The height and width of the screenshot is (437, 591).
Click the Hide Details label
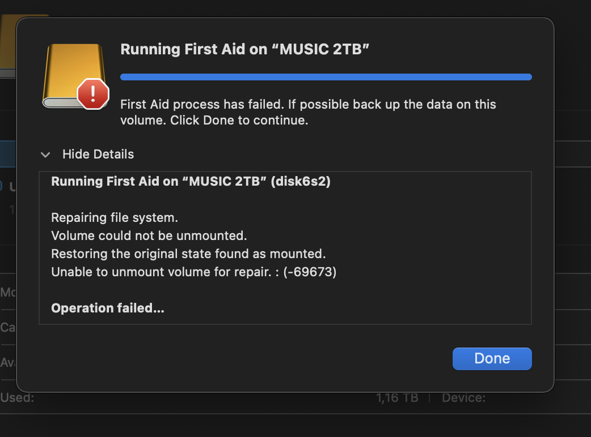click(98, 154)
